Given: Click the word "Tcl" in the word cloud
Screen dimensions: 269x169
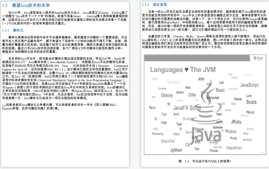Looking at the screenshot, I should [x=169, y=104].
